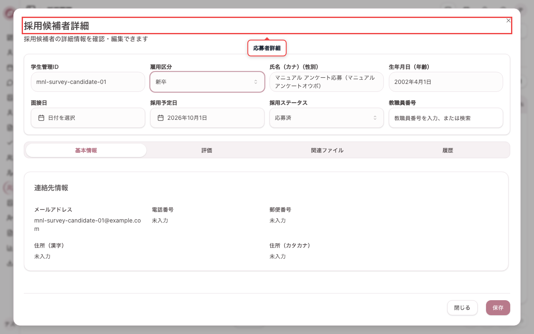Image resolution: width=534 pixels, height=334 pixels.
Task: Click the 未入力 value under 電話番号
Action: click(x=160, y=220)
